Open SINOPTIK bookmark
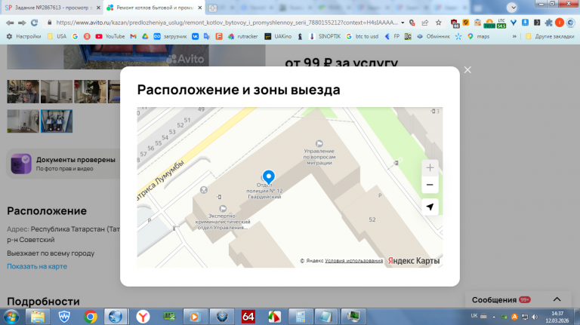 click(x=325, y=36)
